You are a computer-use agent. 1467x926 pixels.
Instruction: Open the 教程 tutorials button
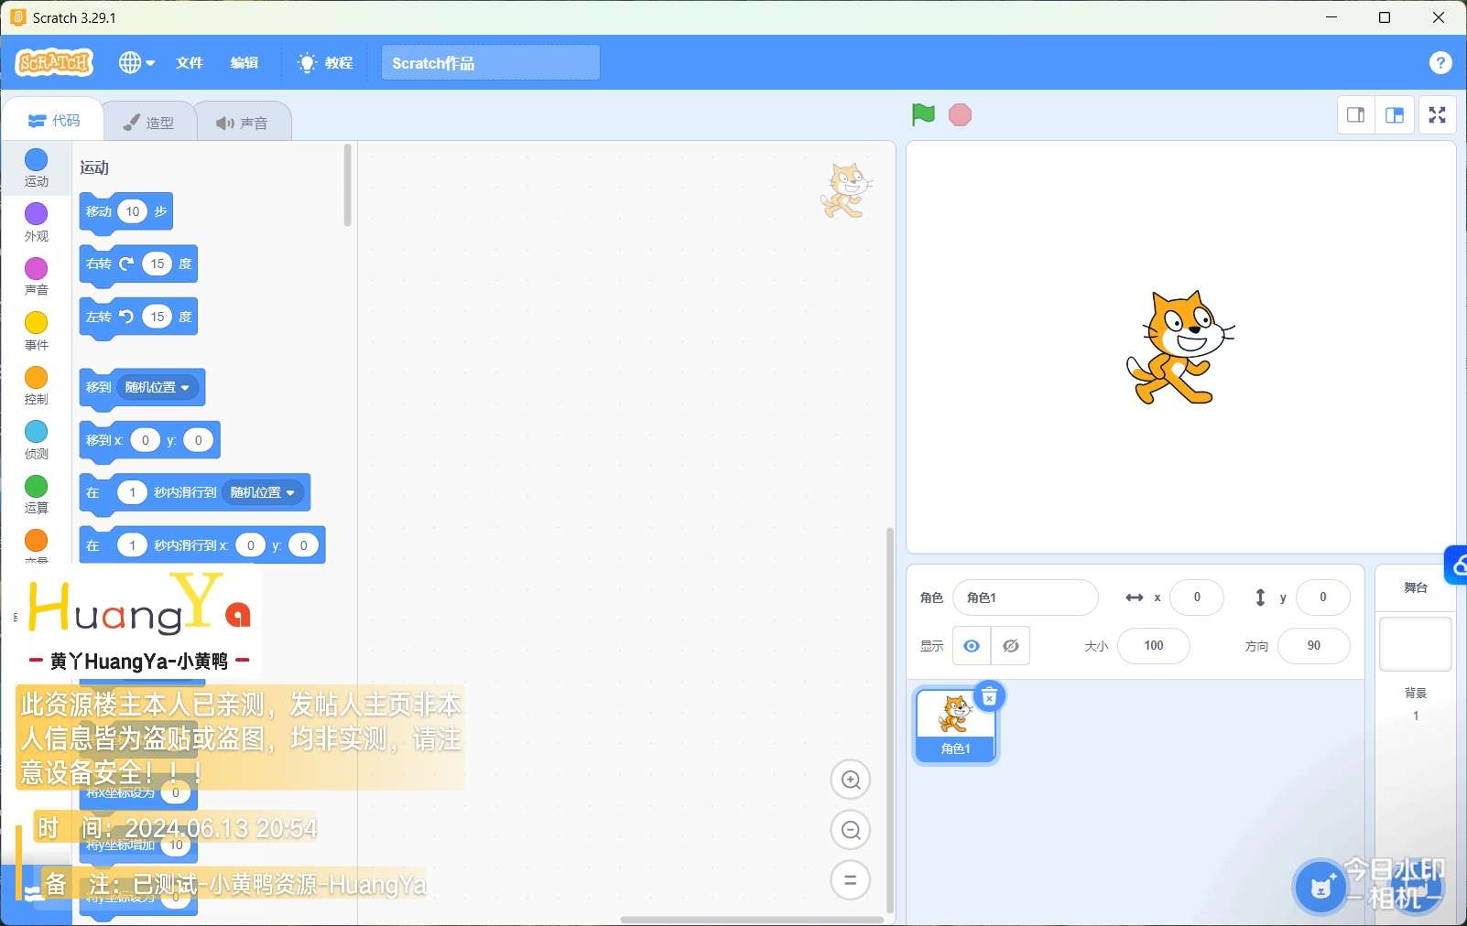click(326, 62)
